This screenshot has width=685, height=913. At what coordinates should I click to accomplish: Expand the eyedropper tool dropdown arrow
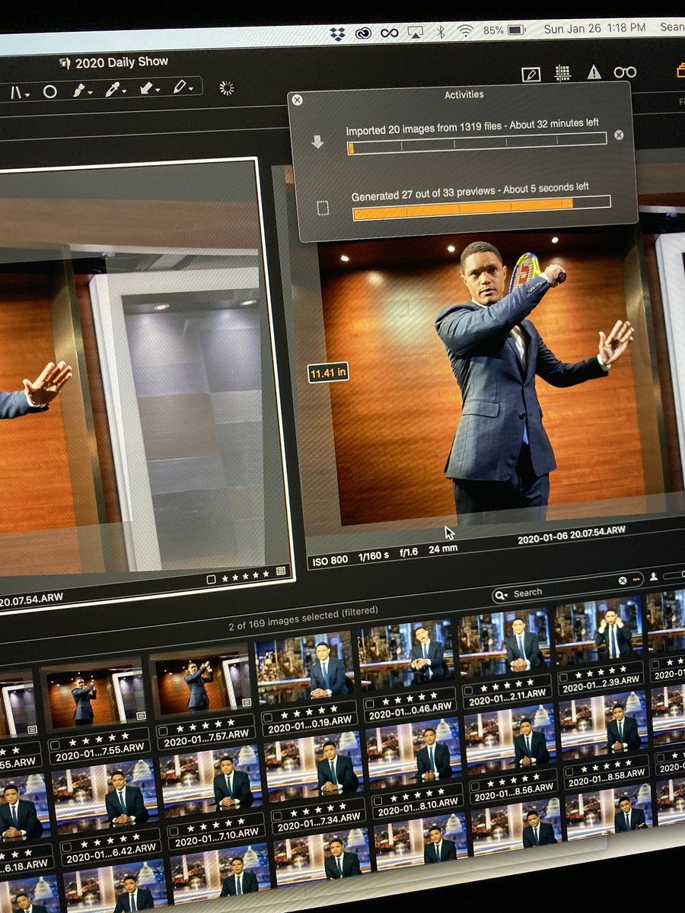124,91
